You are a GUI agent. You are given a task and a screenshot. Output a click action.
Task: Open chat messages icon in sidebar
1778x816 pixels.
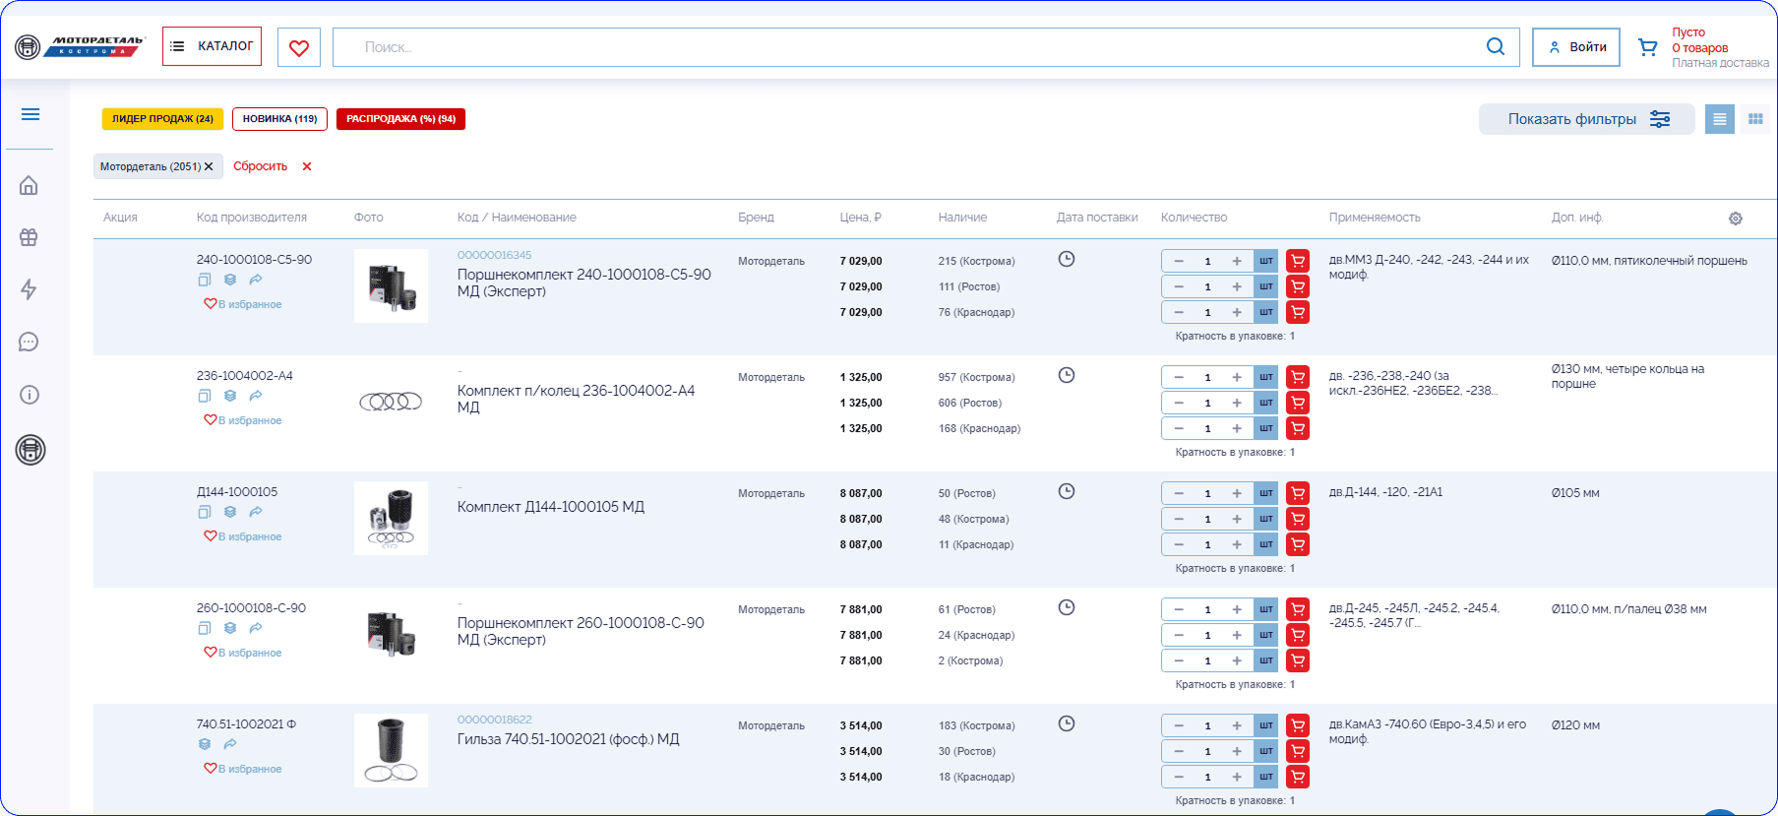click(x=30, y=342)
